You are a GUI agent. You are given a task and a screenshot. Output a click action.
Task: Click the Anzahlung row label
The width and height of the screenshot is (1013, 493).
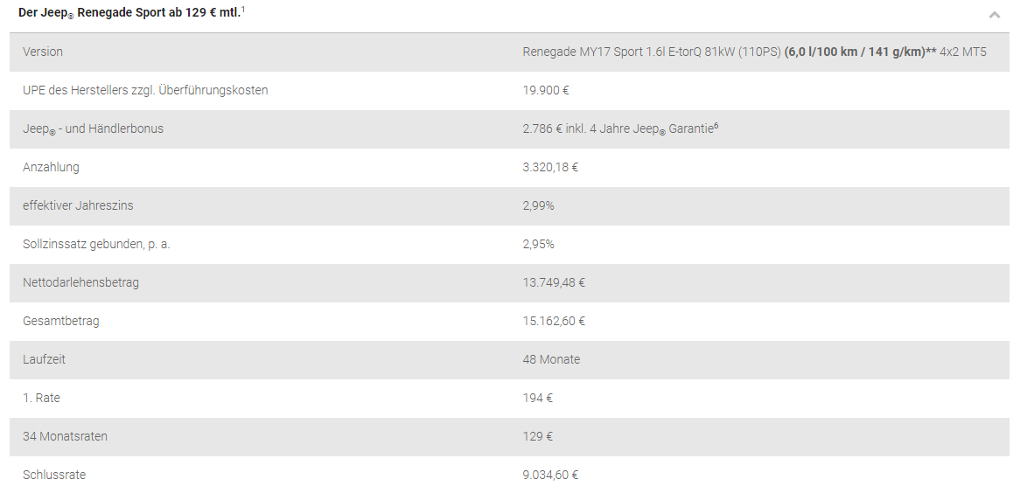click(51, 167)
